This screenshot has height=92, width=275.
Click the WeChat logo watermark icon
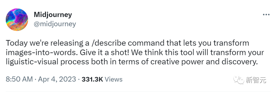238,80
